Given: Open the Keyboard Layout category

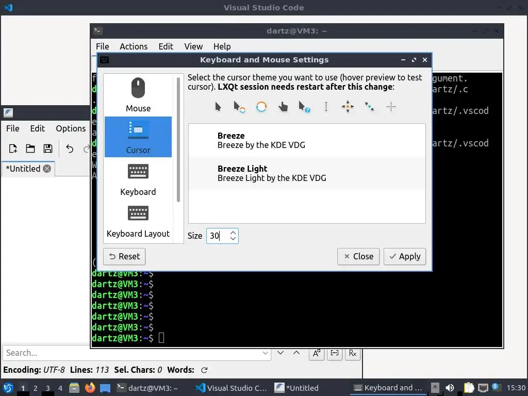Looking at the screenshot, I should click(x=138, y=221).
